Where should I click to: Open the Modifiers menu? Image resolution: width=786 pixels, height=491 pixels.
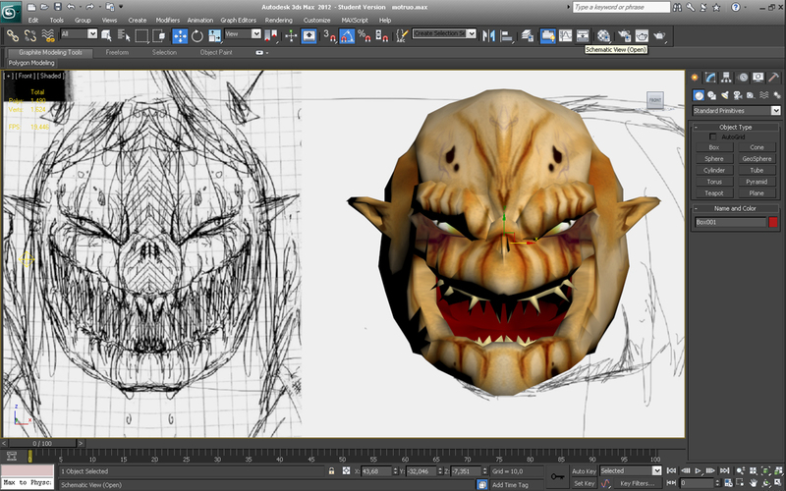coord(168,20)
